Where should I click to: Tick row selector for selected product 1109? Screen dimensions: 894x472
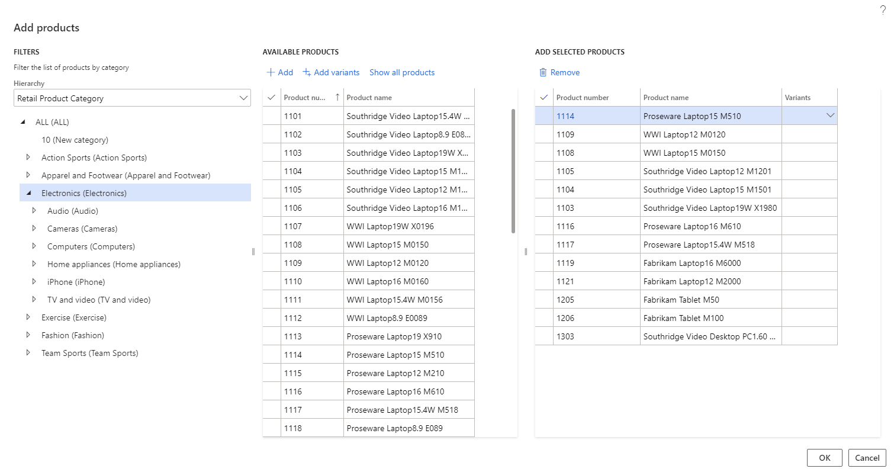544,134
